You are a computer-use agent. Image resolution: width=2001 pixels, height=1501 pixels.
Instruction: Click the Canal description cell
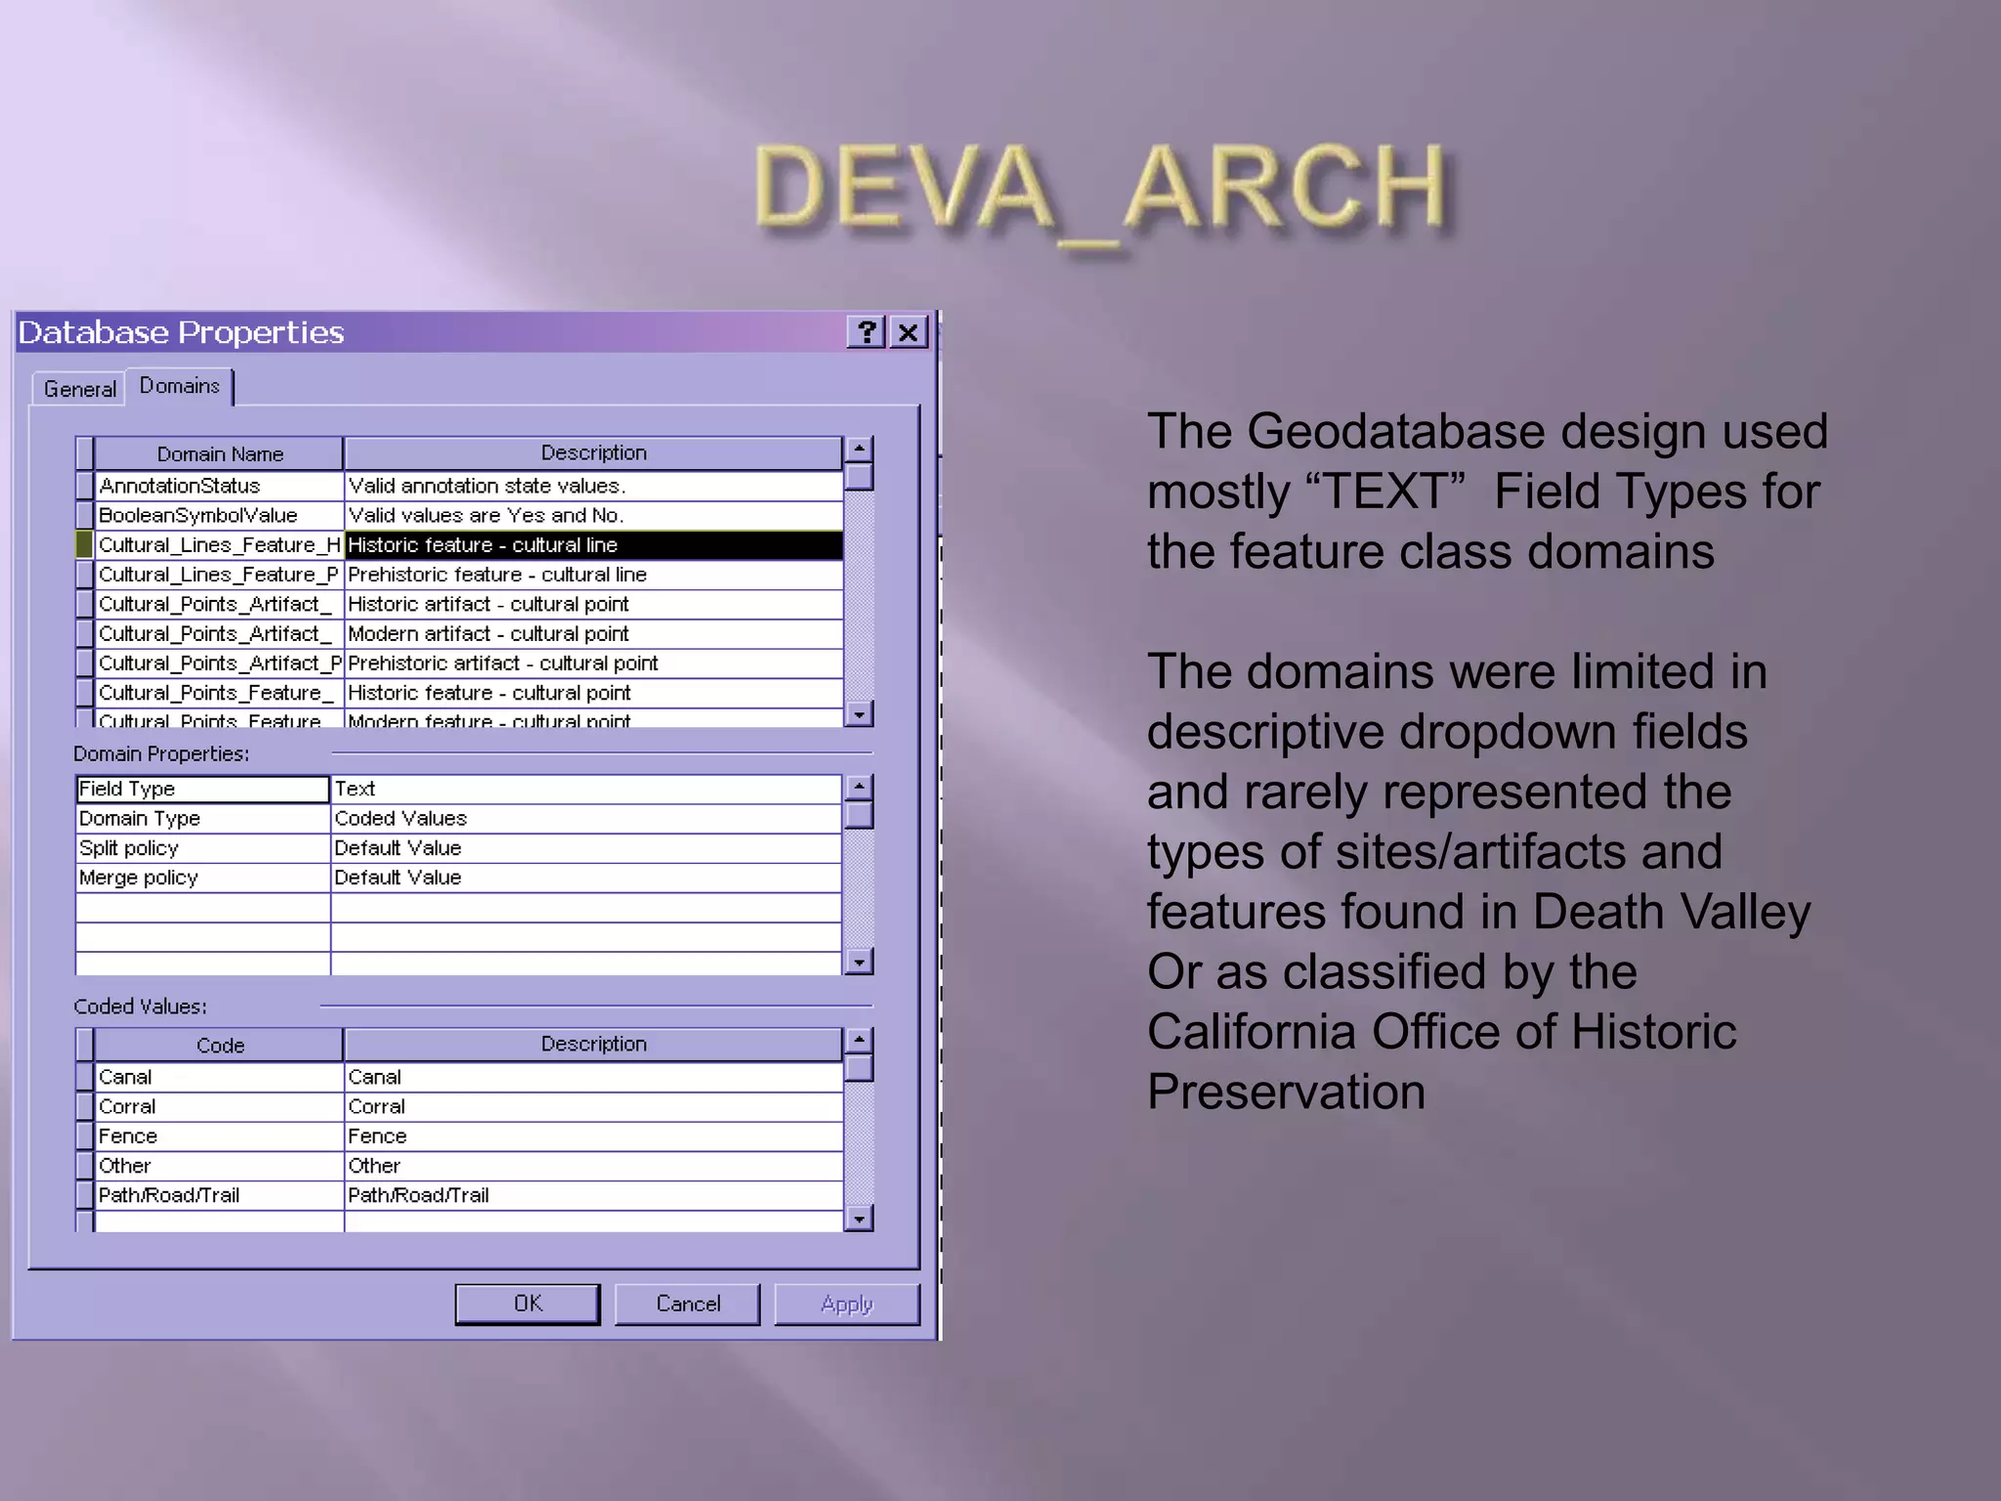(x=593, y=1077)
